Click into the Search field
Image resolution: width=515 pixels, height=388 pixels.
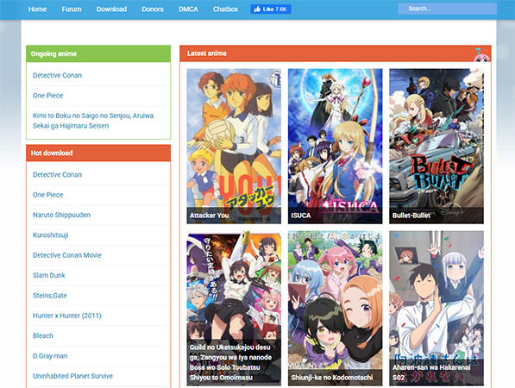(447, 9)
